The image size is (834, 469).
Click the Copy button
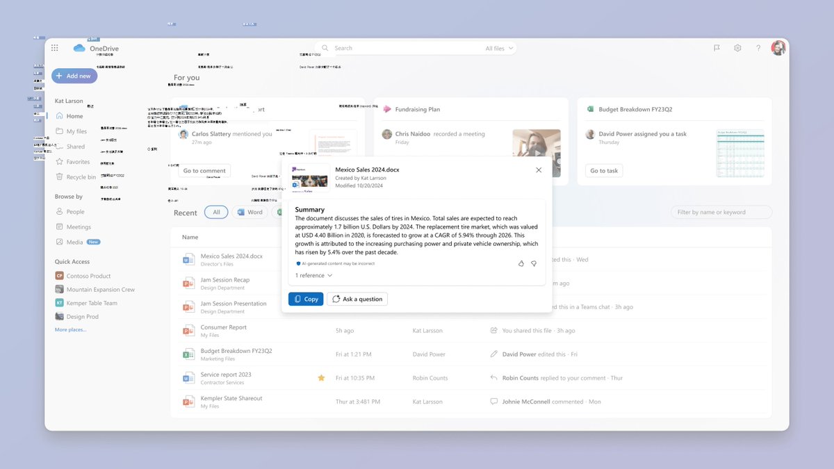point(306,299)
